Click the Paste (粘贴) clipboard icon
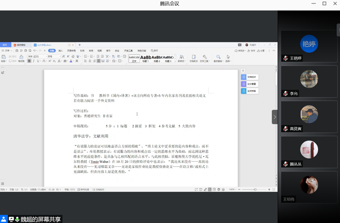This screenshot has width=340, height=223. click(3, 58)
